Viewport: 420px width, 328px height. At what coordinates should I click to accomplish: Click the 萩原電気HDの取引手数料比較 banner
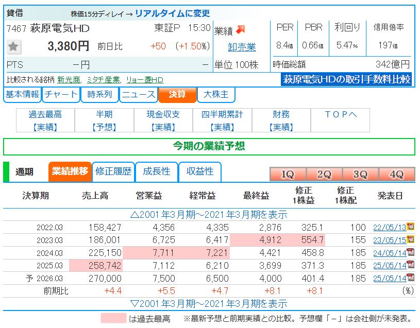[346, 79]
